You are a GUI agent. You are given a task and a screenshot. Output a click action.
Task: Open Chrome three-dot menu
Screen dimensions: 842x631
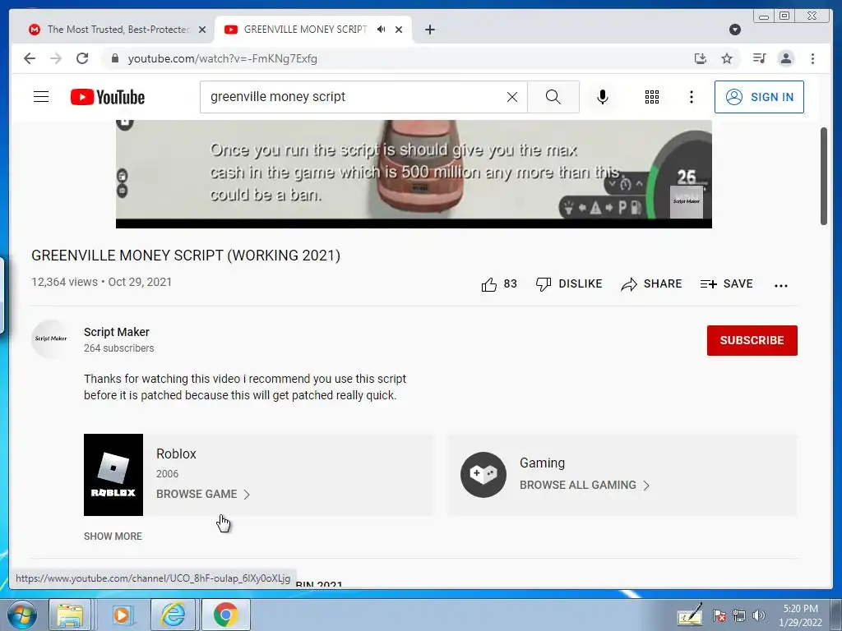click(812, 58)
